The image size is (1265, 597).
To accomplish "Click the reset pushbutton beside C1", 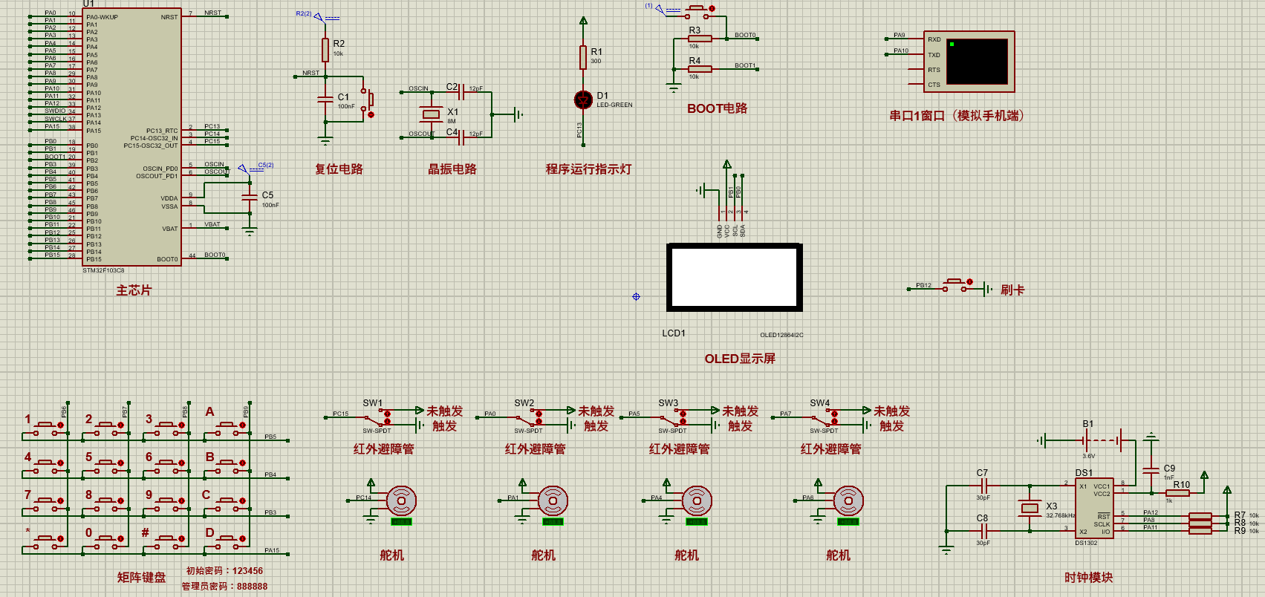I will (367, 102).
